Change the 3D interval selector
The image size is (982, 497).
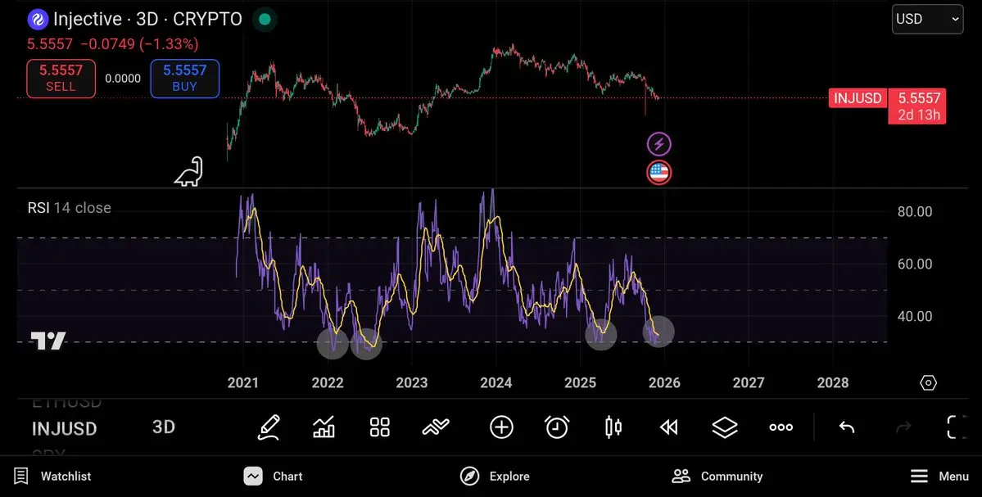point(164,427)
